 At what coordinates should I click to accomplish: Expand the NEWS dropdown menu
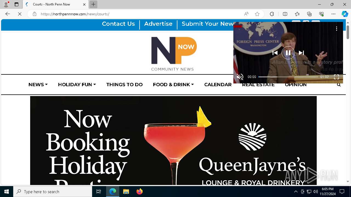tap(38, 85)
